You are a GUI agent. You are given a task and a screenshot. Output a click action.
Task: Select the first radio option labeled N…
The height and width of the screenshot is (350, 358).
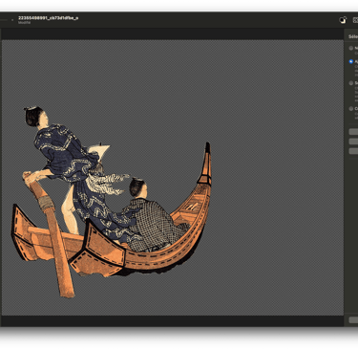pyautogui.click(x=351, y=48)
